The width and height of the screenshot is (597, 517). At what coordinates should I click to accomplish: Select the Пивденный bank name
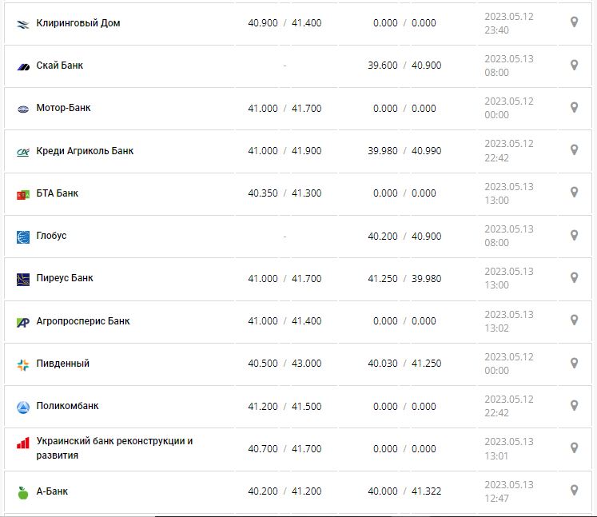pyautogui.click(x=63, y=364)
